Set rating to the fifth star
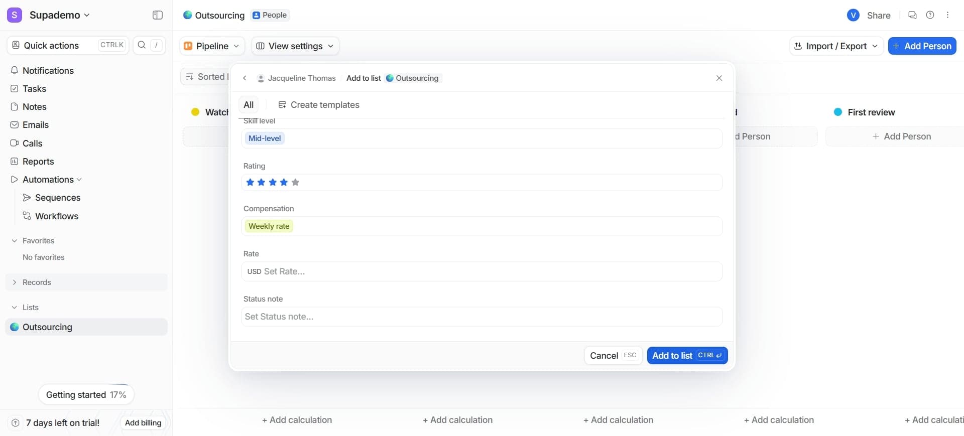The width and height of the screenshot is (964, 436). click(295, 182)
